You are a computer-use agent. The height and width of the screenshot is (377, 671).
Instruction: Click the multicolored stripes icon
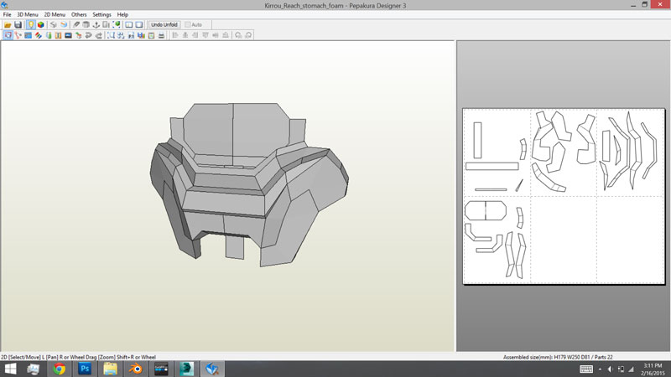[x=39, y=35]
